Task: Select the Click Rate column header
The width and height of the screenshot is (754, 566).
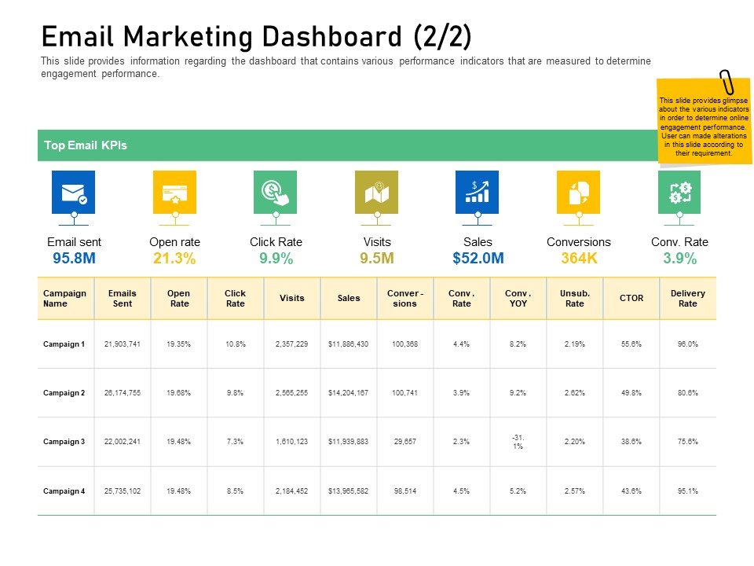Action: (235, 299)
